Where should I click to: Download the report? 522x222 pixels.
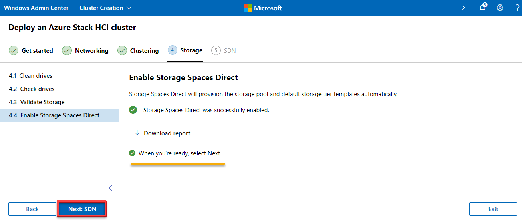[162, 133]
